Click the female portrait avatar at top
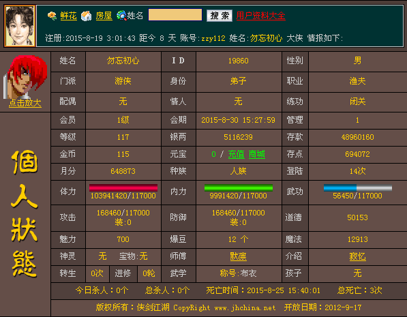Image resolution: width=407 pixels, height=317 pixels. click(x=20, y=26)
